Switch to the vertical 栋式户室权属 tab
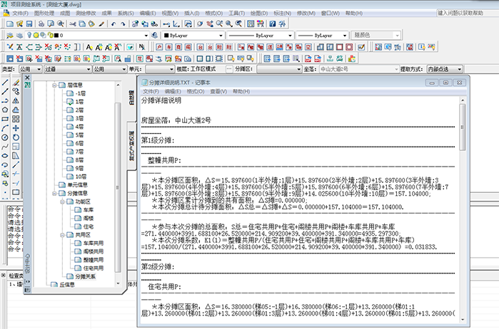This screenshot has width=499, height=329. point(131,145)
